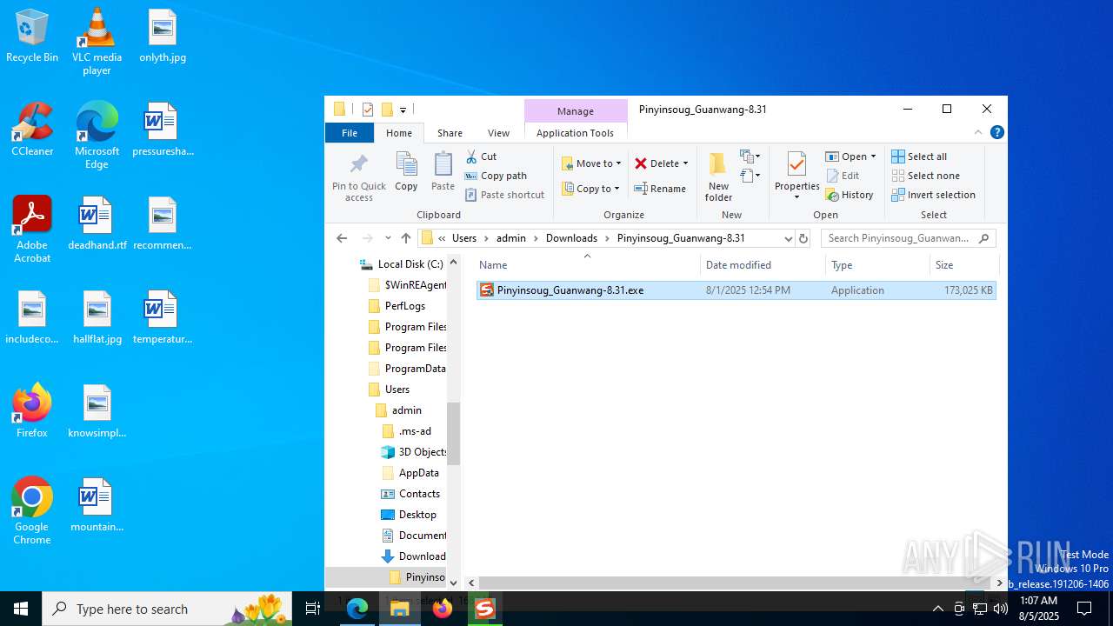Click Sogou Pinyin taskbar icon

[x=484, y=609]
